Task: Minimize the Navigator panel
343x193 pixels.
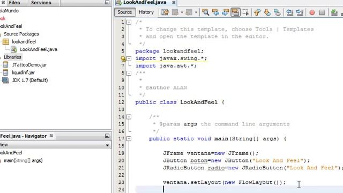Action: tap(107, 136)
